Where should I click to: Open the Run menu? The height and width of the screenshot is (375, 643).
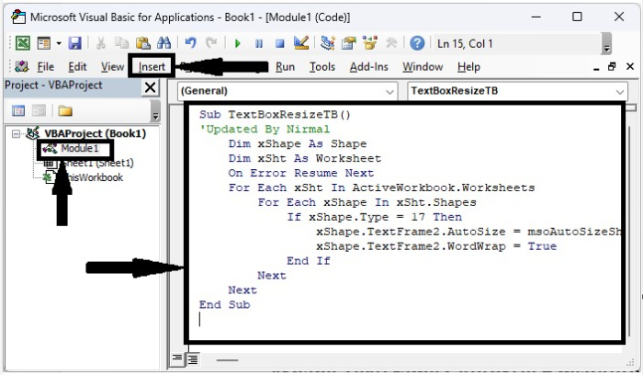(285, 67)
